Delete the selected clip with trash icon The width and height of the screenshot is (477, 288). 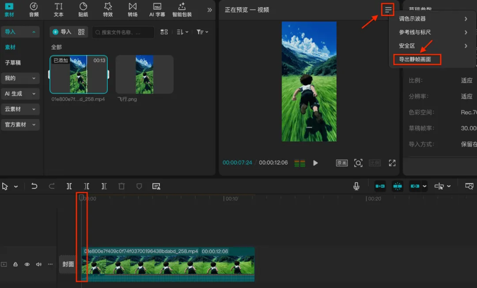coord(121,186)
